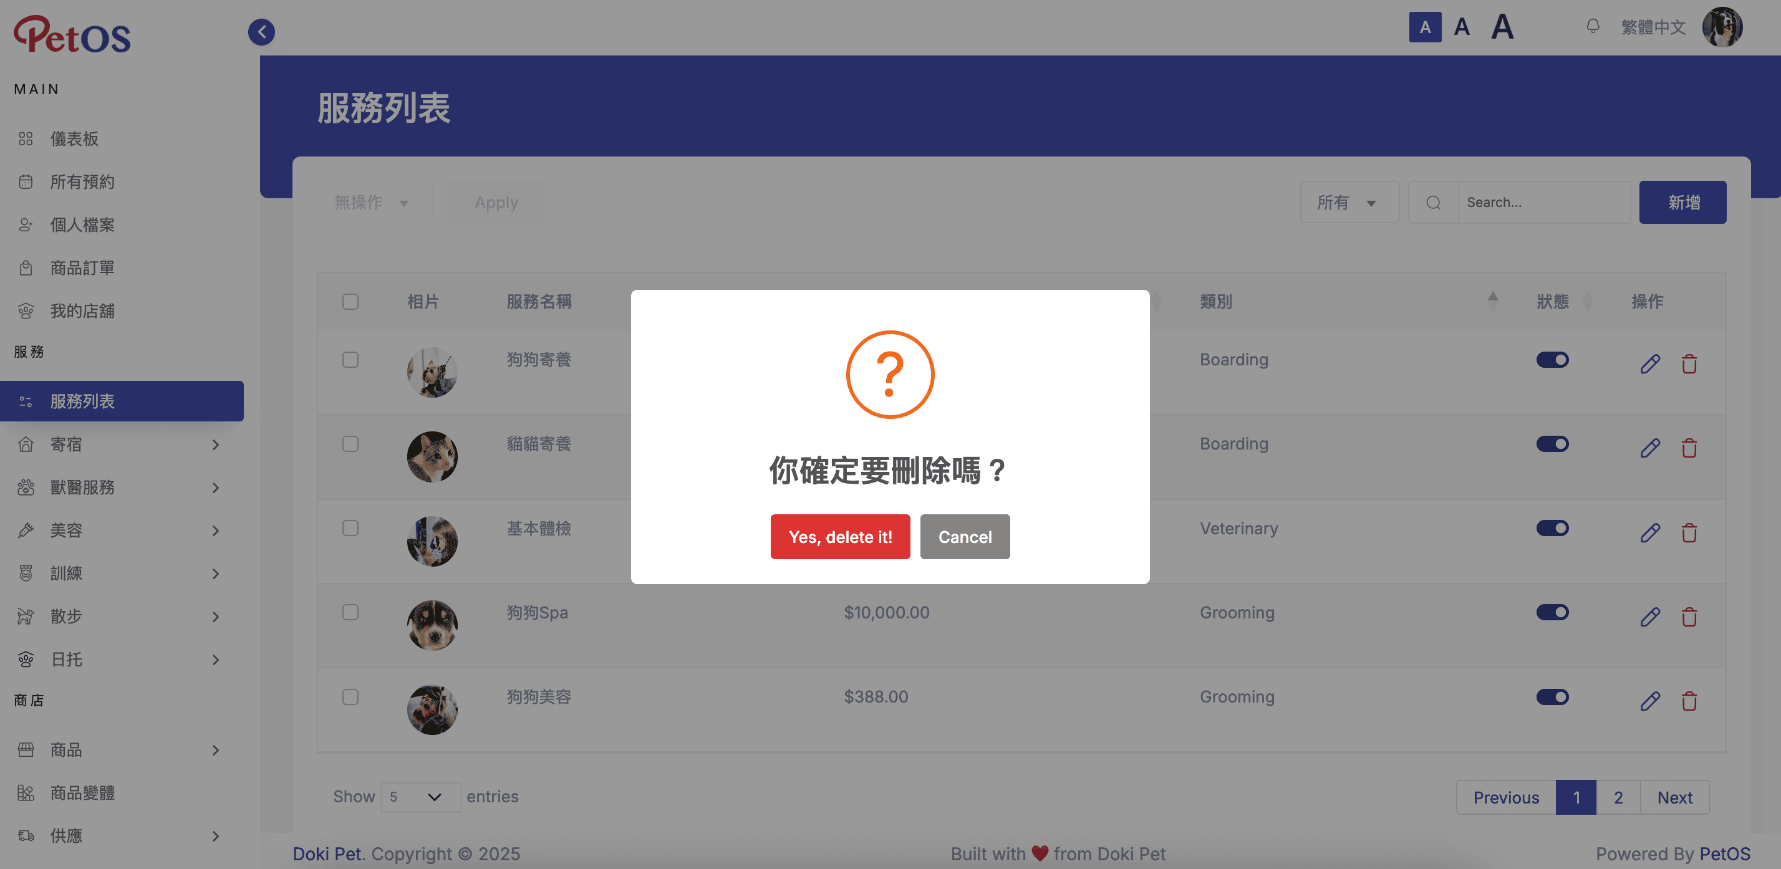Toggle status switch for 貓貓寄養 service
This screenshot has height=869, width=1781.
point(1552,444)
